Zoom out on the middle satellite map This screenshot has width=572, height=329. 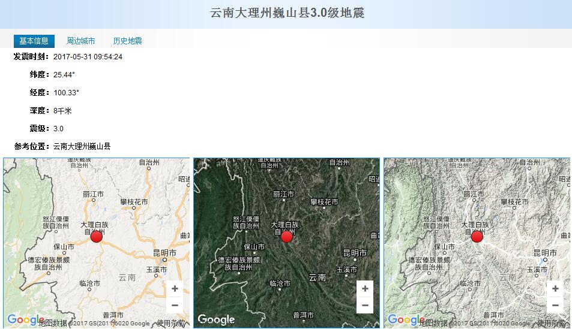click(365, 305)
